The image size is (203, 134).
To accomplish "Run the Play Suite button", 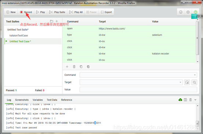I will (x=57, y=12).
